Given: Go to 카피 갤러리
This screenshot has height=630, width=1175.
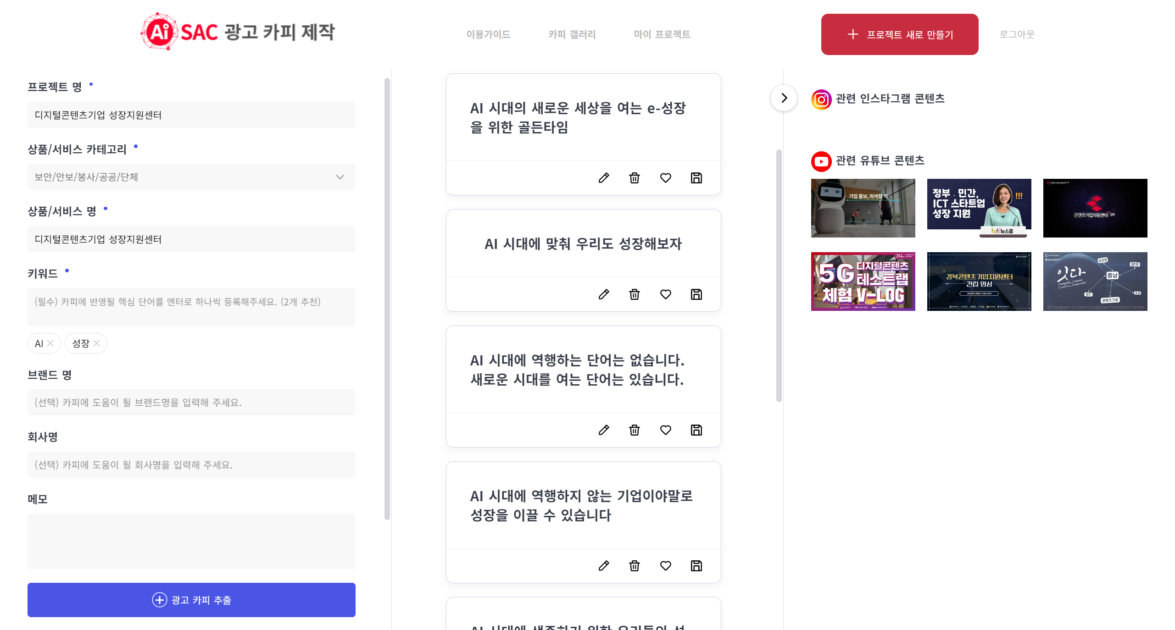Looking at the screenshot, I should coord(572,34).
